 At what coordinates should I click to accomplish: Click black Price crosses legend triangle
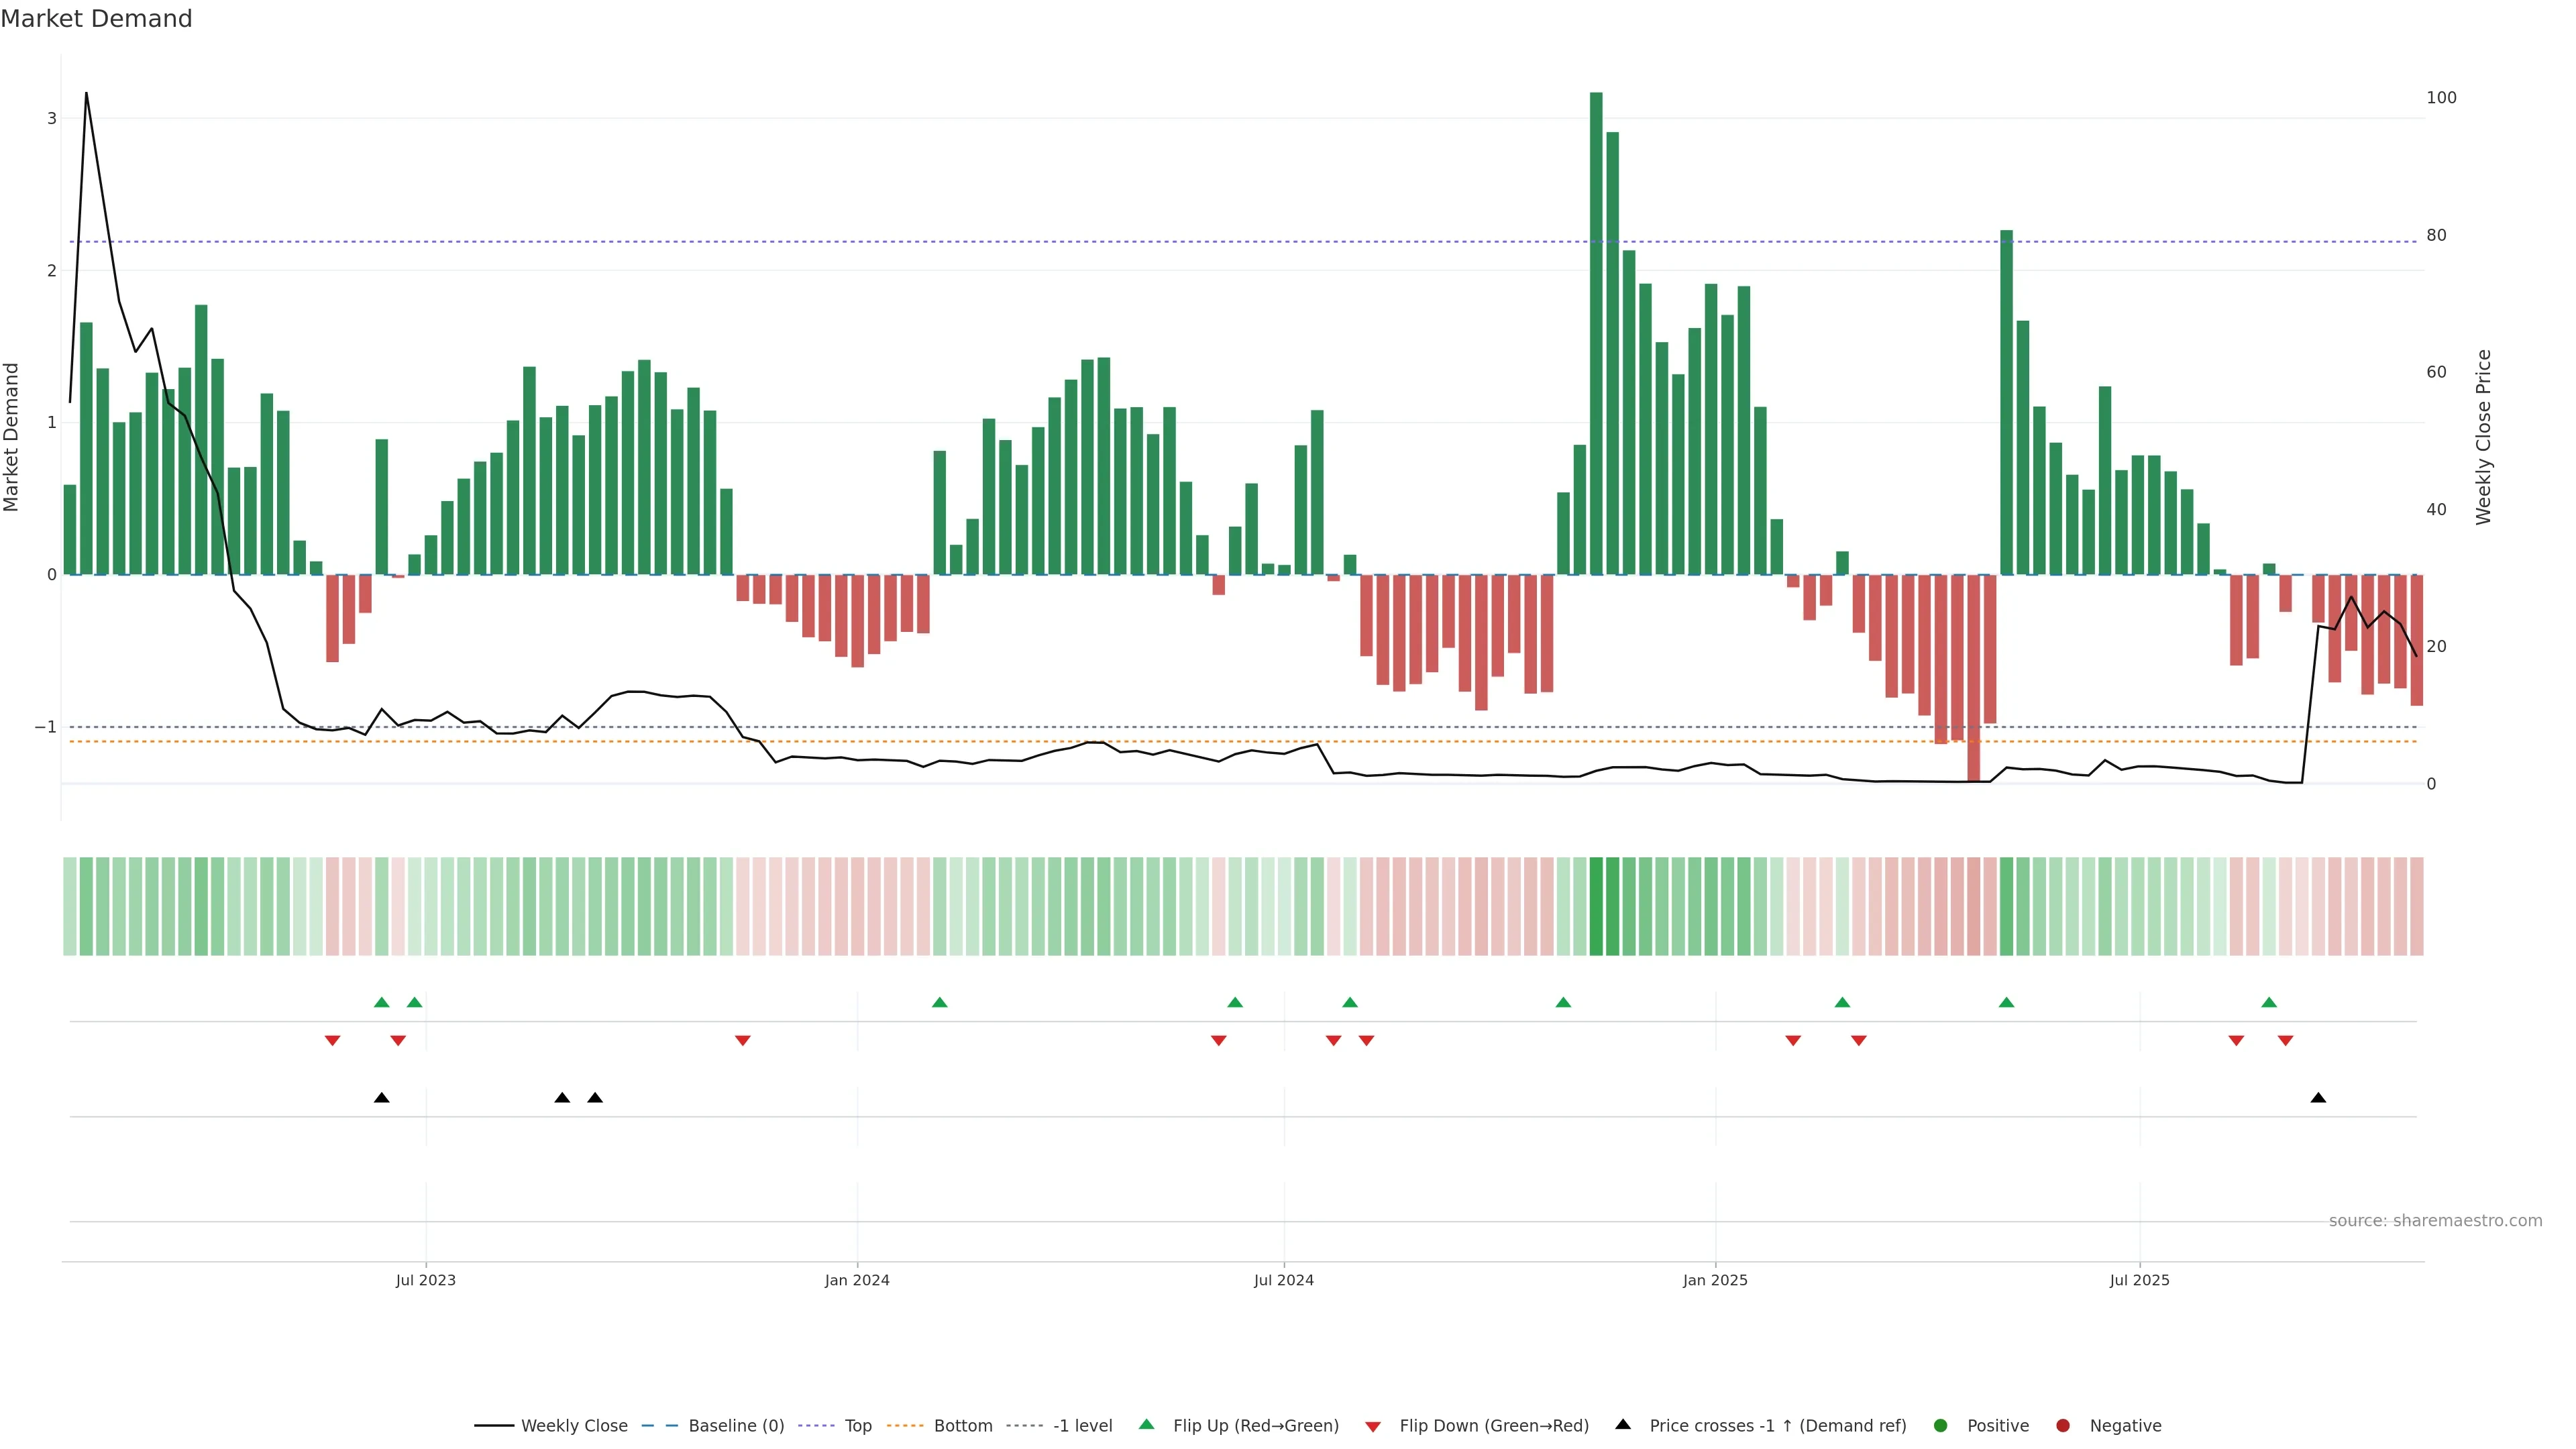(1623, 1424)
